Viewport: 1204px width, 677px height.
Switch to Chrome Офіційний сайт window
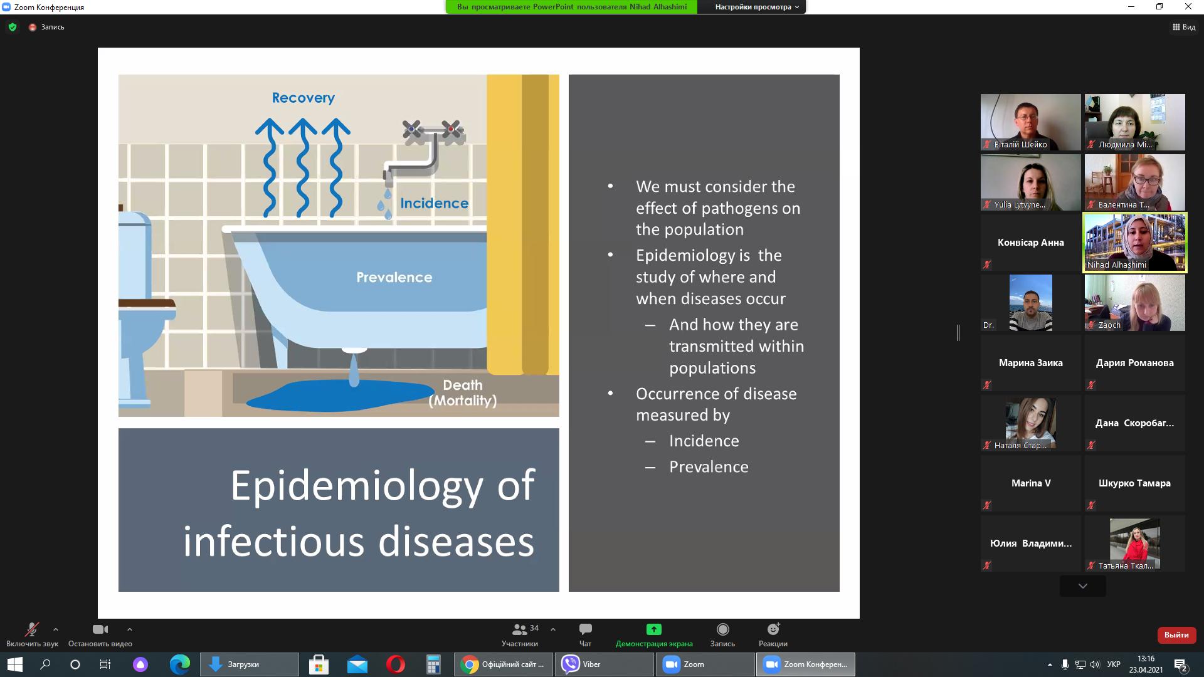pyautogui.click(x=504, y=664)
